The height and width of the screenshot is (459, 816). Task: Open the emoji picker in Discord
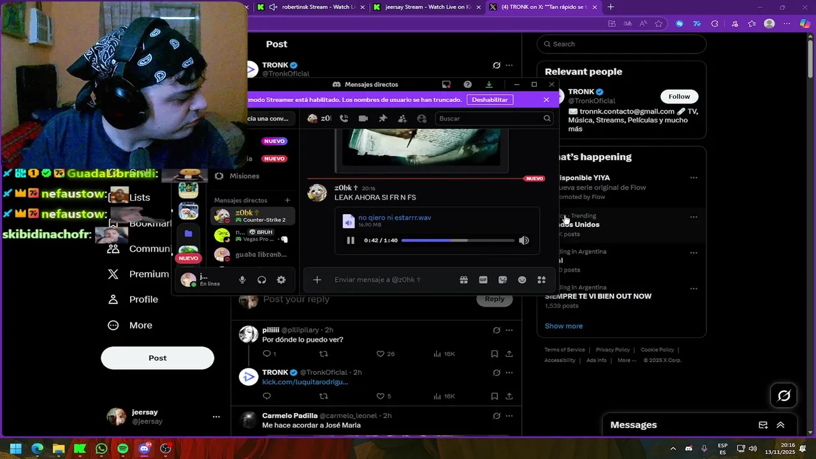point(522,280)
